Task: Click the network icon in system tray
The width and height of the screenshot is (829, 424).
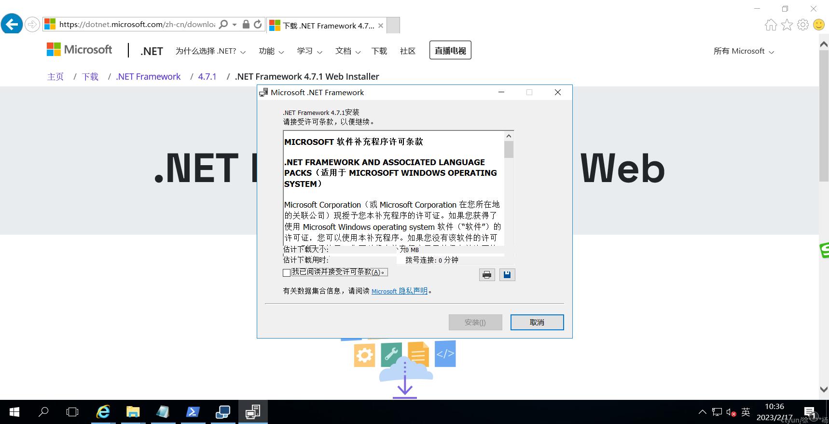Action: click(717, 412)
